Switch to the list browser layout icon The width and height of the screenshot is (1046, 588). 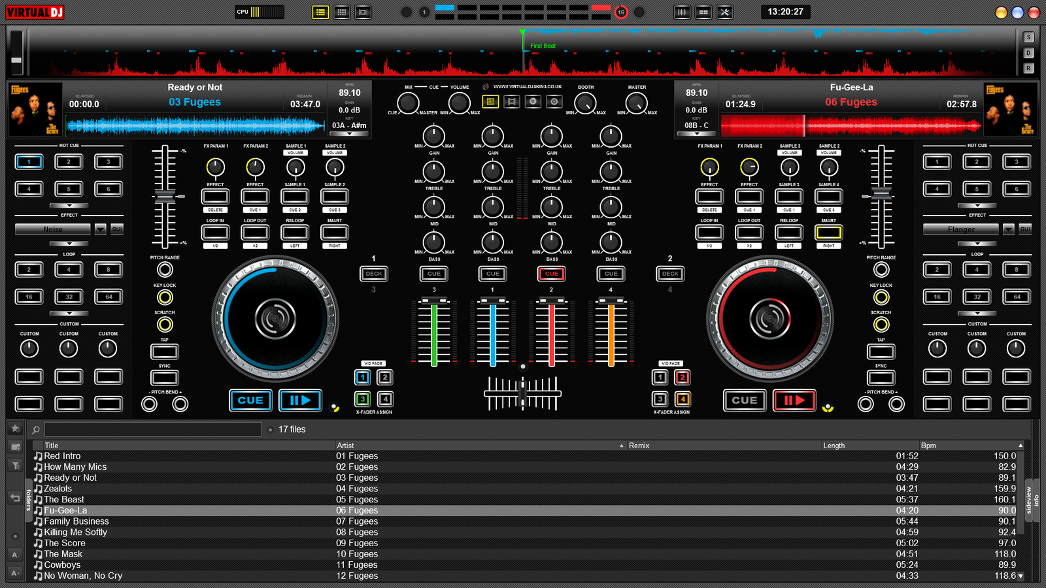tap(320, 12)
